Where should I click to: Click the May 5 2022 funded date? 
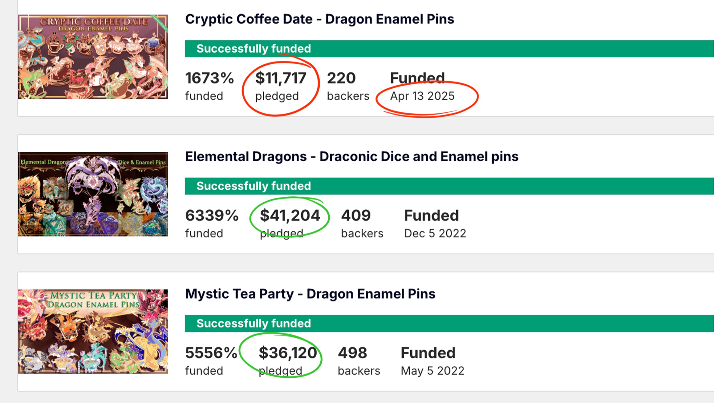(x=432, y=371)
